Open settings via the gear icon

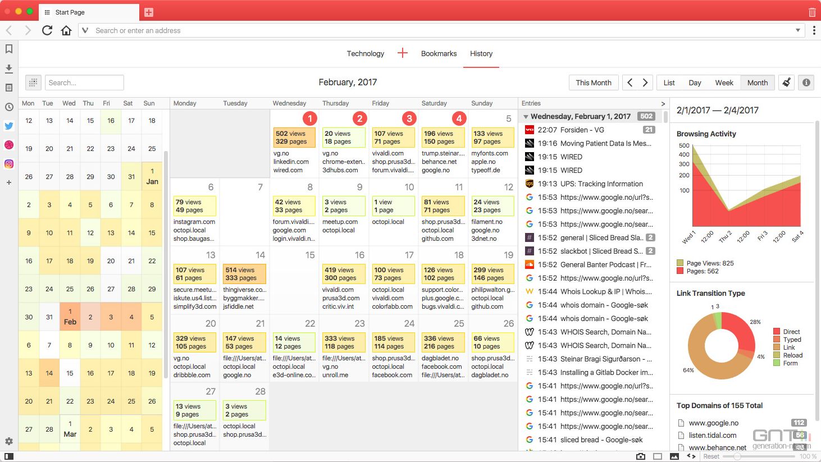click(9, 442)
